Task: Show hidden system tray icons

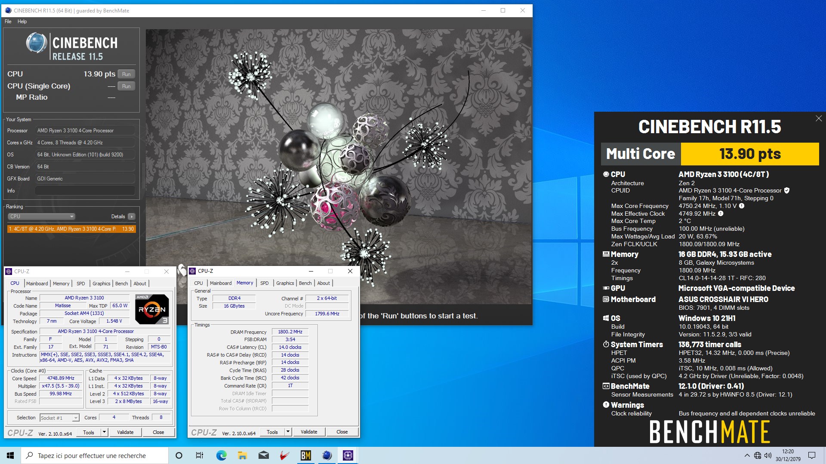Action: [x=747, y=455]
